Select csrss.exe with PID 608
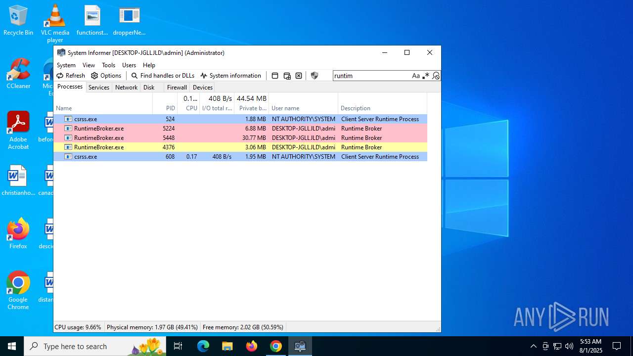Image resolution: width=633 pixels, height=356 pixels. pos(240,157)
